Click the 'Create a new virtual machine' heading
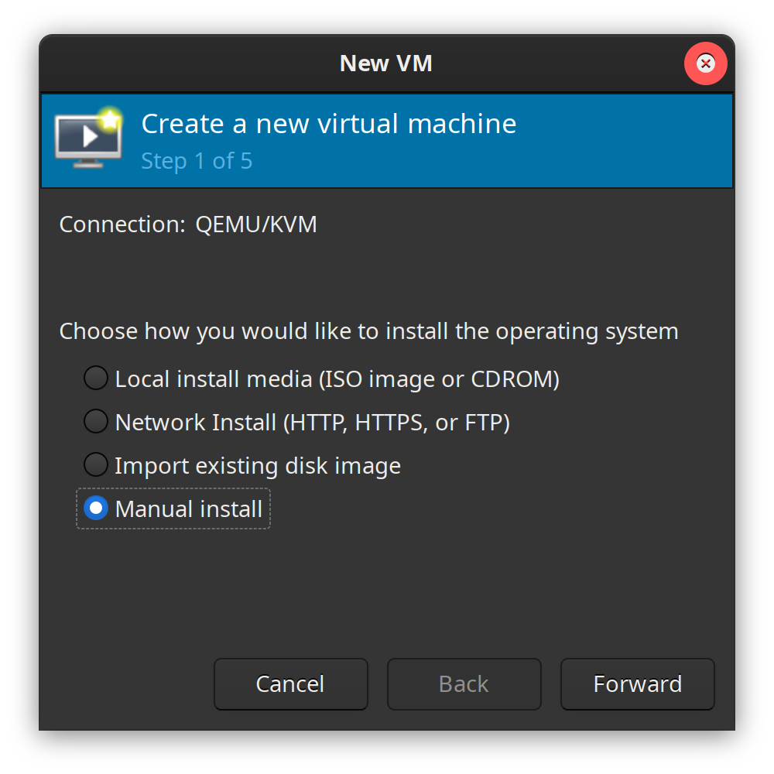Viewport: 774px width, 774px height. click(328, 124)
